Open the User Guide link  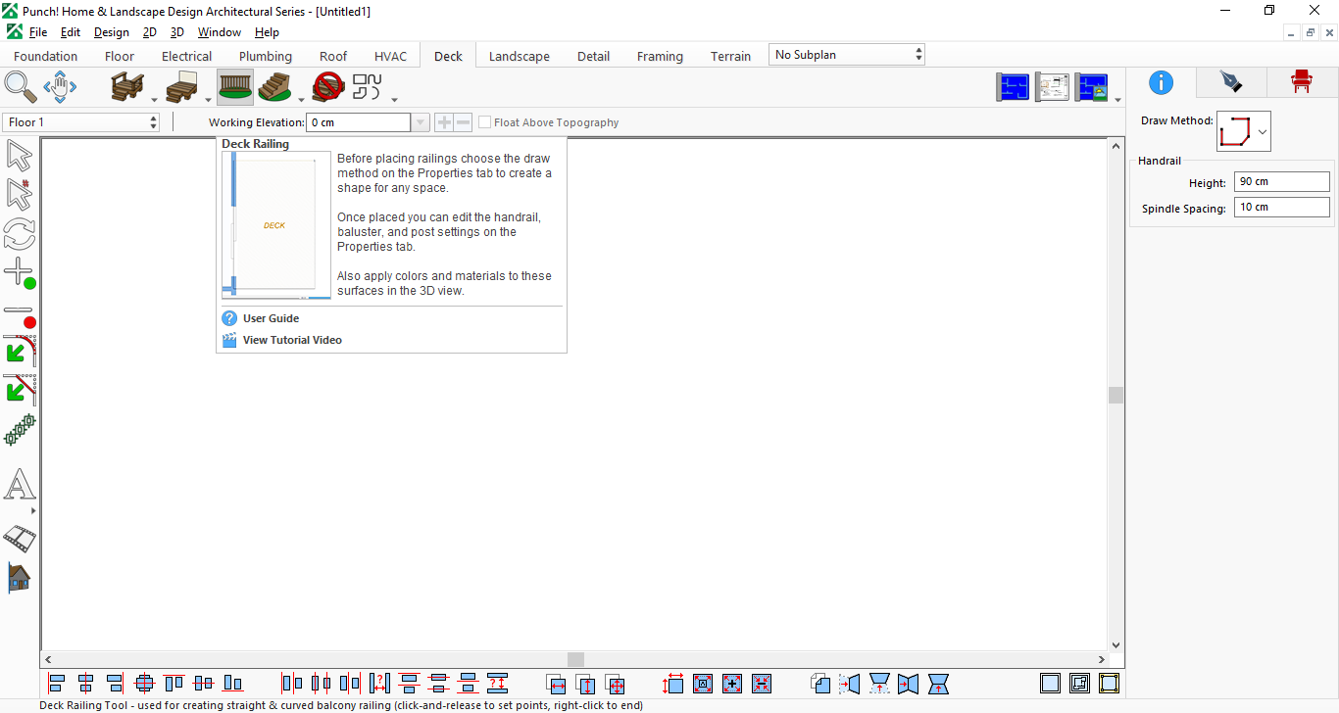pos(271,318)
